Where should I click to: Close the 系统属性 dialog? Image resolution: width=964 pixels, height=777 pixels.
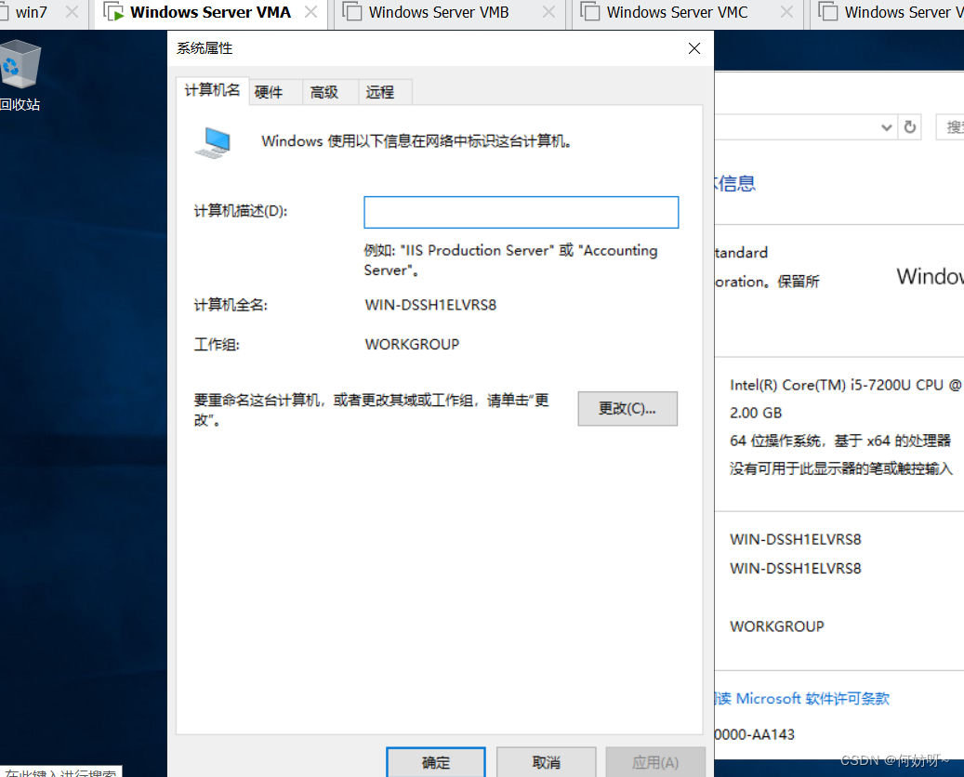point(694,48)
